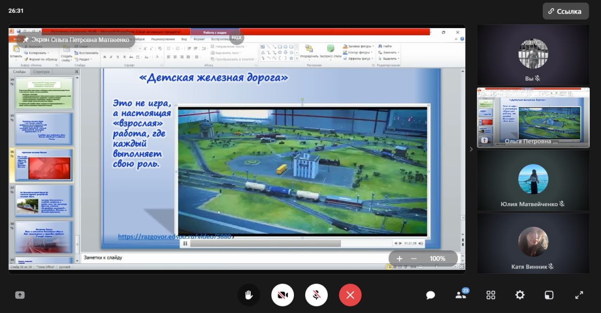Image resolution: width=601 pixels, height=313 pixels.
Task: Close the slides thumbnail pane
Action: 77,72
